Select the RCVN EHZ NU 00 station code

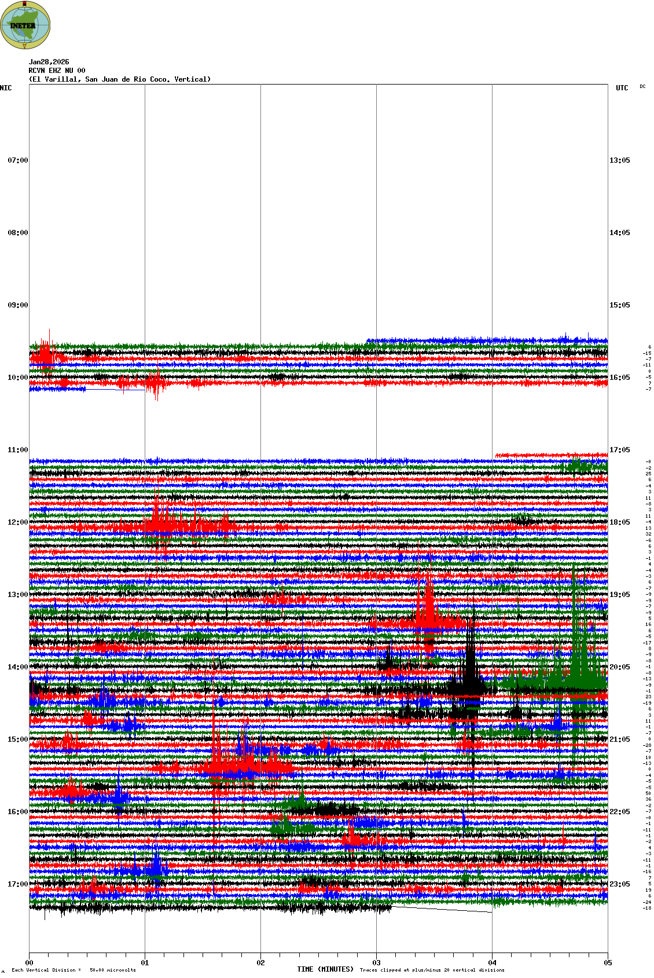pos(57,71)
